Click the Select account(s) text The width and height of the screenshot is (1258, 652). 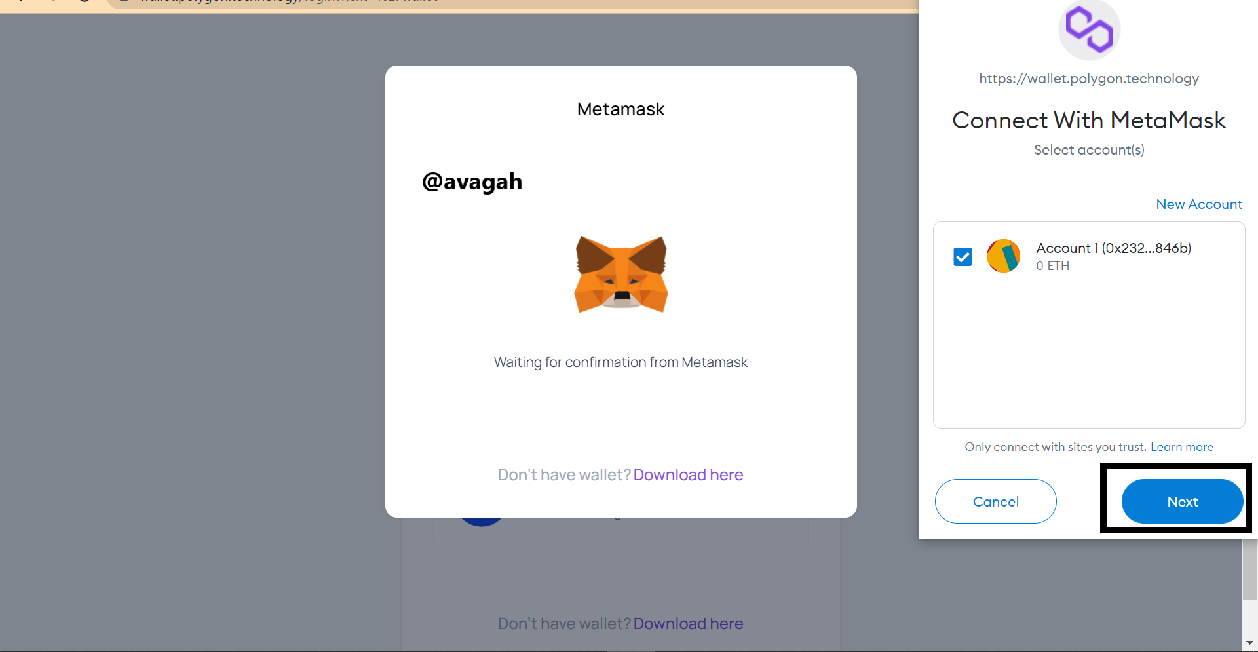click(x=1089, y=150)
